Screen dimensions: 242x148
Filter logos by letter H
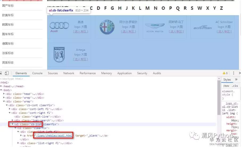pyautogui.click(x=120, y=8)
